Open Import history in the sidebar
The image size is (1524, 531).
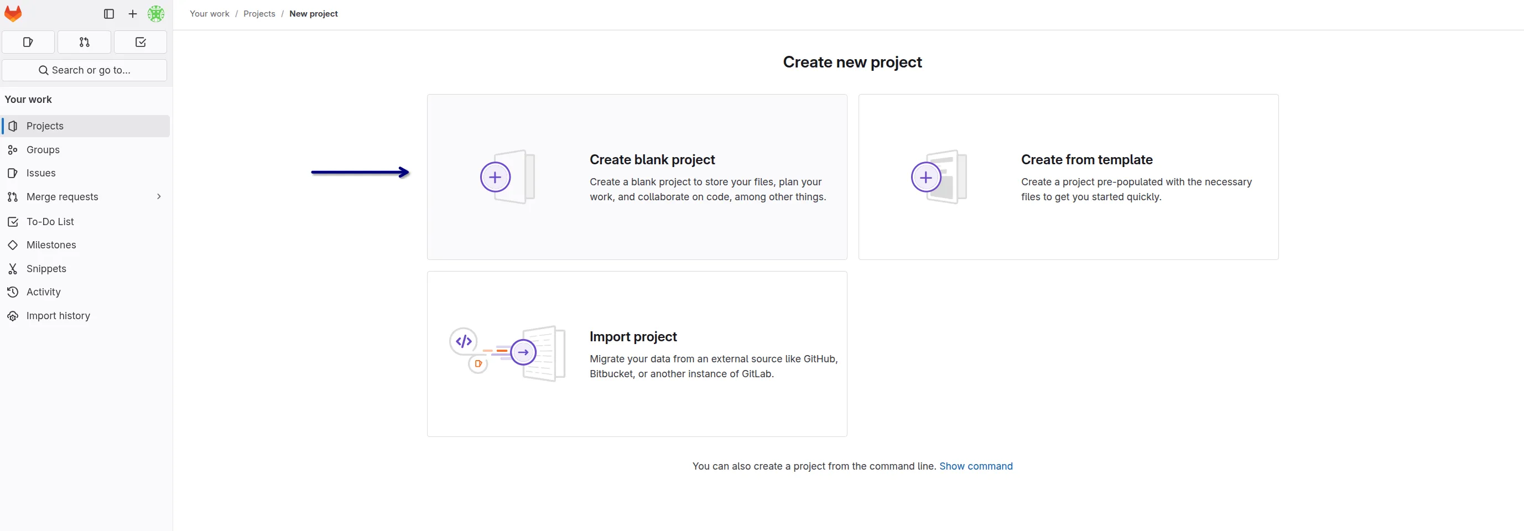coord(58,316)
